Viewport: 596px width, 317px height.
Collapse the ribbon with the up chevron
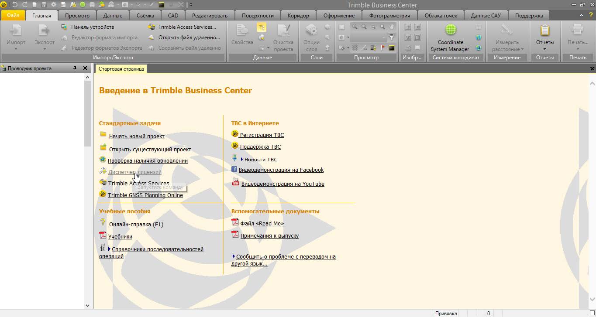(x=581, y=15)
